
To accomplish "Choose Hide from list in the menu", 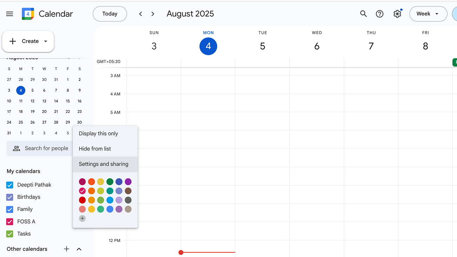I will click(x=95, y=148).
